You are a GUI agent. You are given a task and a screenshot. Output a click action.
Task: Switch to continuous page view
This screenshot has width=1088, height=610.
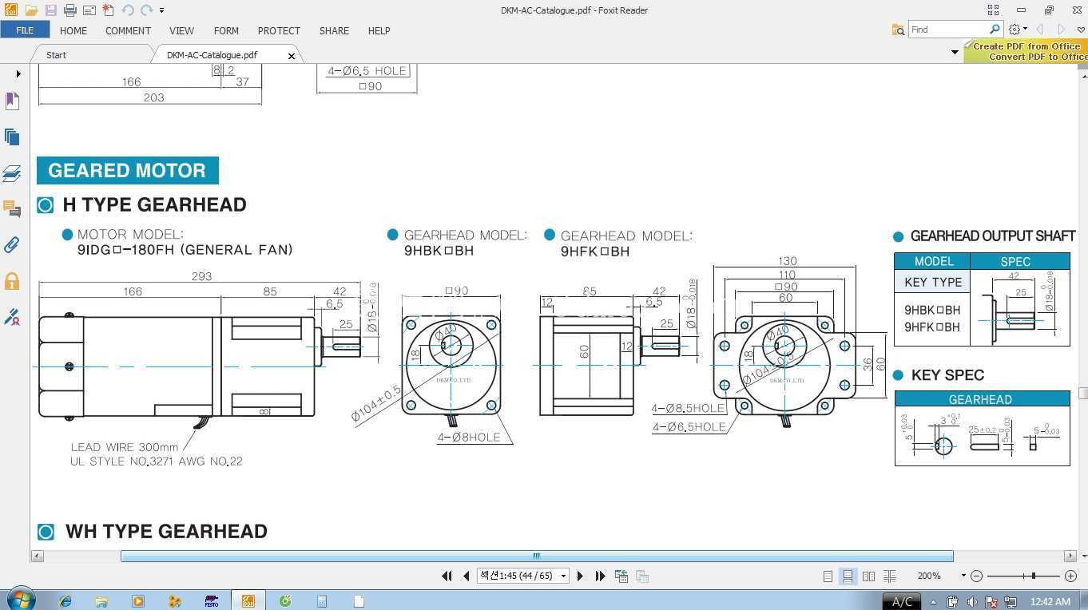pos(848,576)
